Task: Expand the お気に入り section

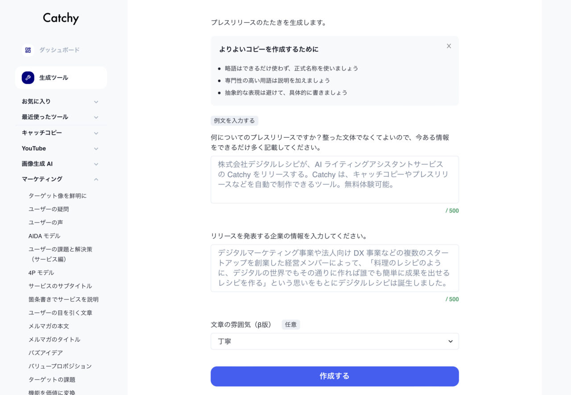Action: click(61, 102)
